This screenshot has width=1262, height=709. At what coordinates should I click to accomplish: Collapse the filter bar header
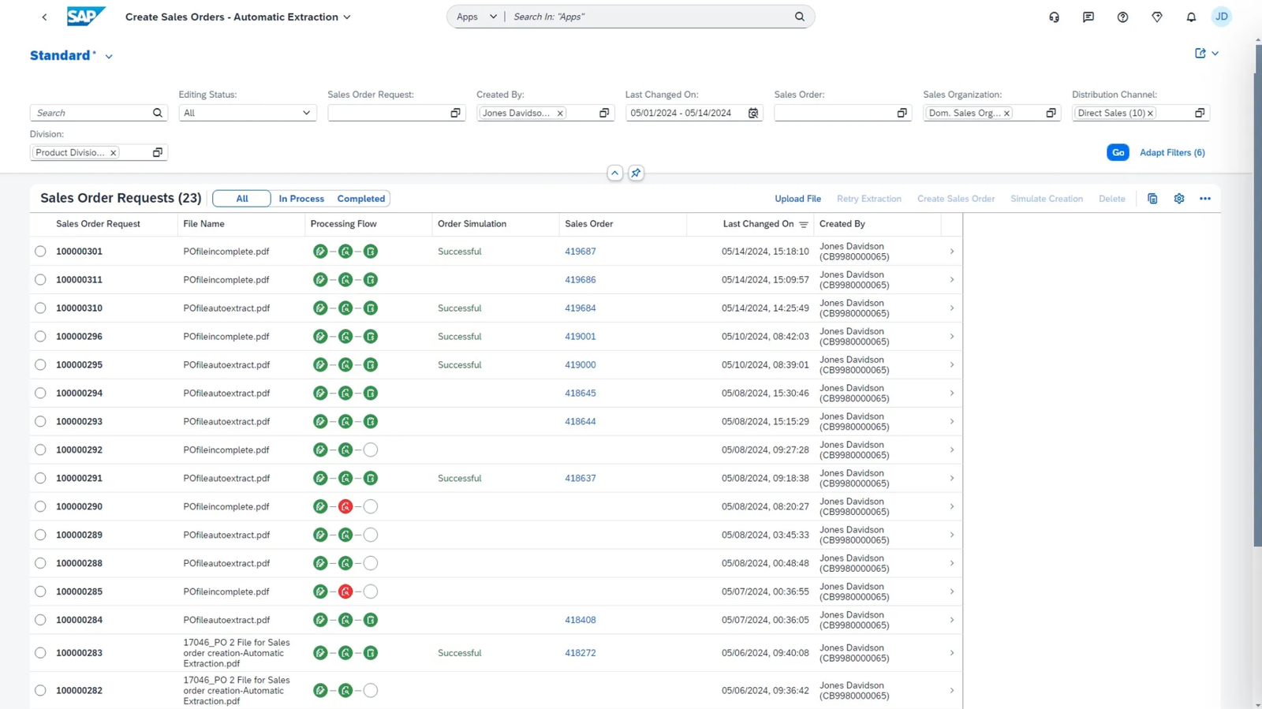[614, 173]
